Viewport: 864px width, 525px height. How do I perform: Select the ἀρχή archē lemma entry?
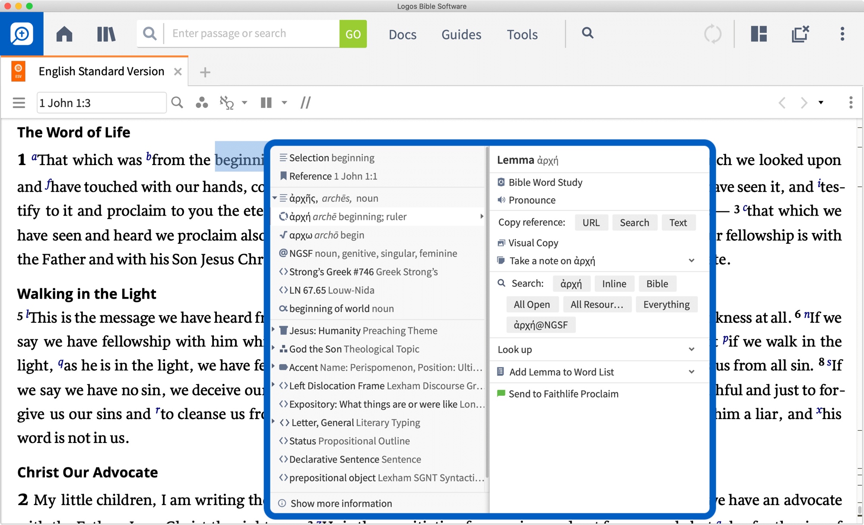pos(378,216)
